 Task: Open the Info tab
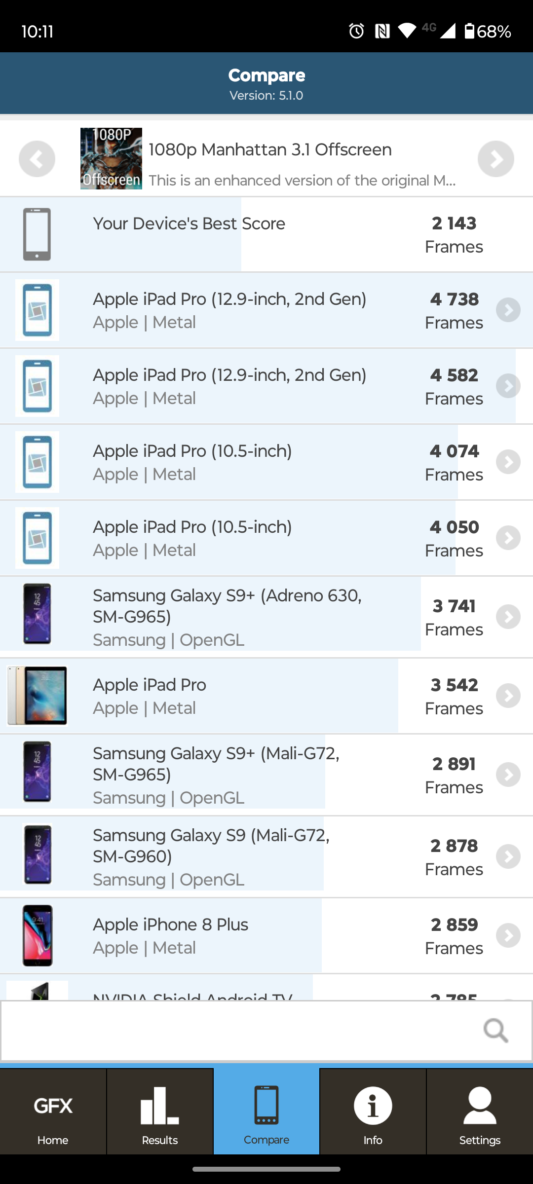point(373,1112)
